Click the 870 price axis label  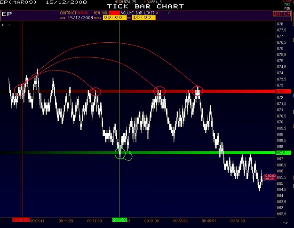point(280,122)
